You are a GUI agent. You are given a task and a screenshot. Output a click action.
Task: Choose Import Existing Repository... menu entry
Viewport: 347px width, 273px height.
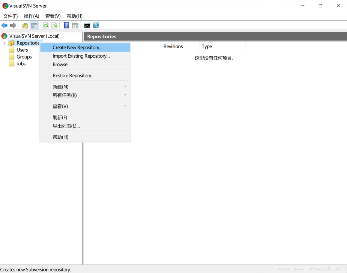pos(85,56)
